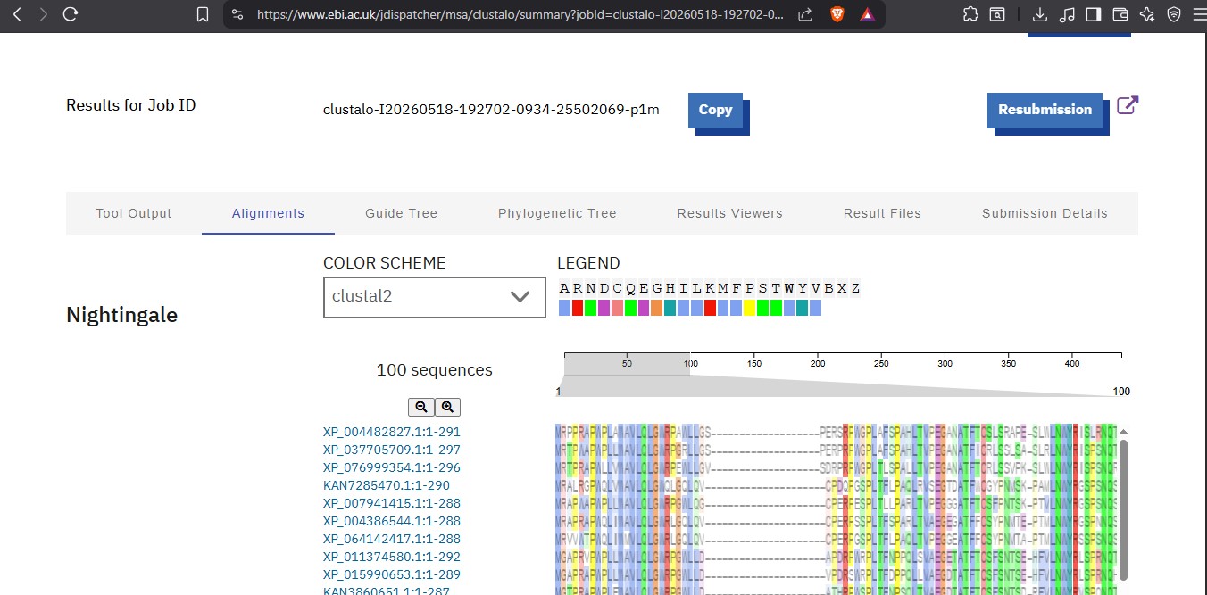Image resolution: width=1207 pixels, height=595 pixels.
Task: Open sequence XP_004386544.1:1-288
Action: click(392, 521)
